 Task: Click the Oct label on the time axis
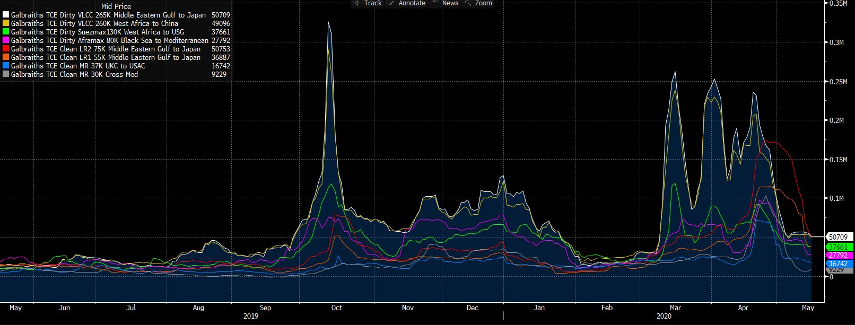tap(337, 308)
